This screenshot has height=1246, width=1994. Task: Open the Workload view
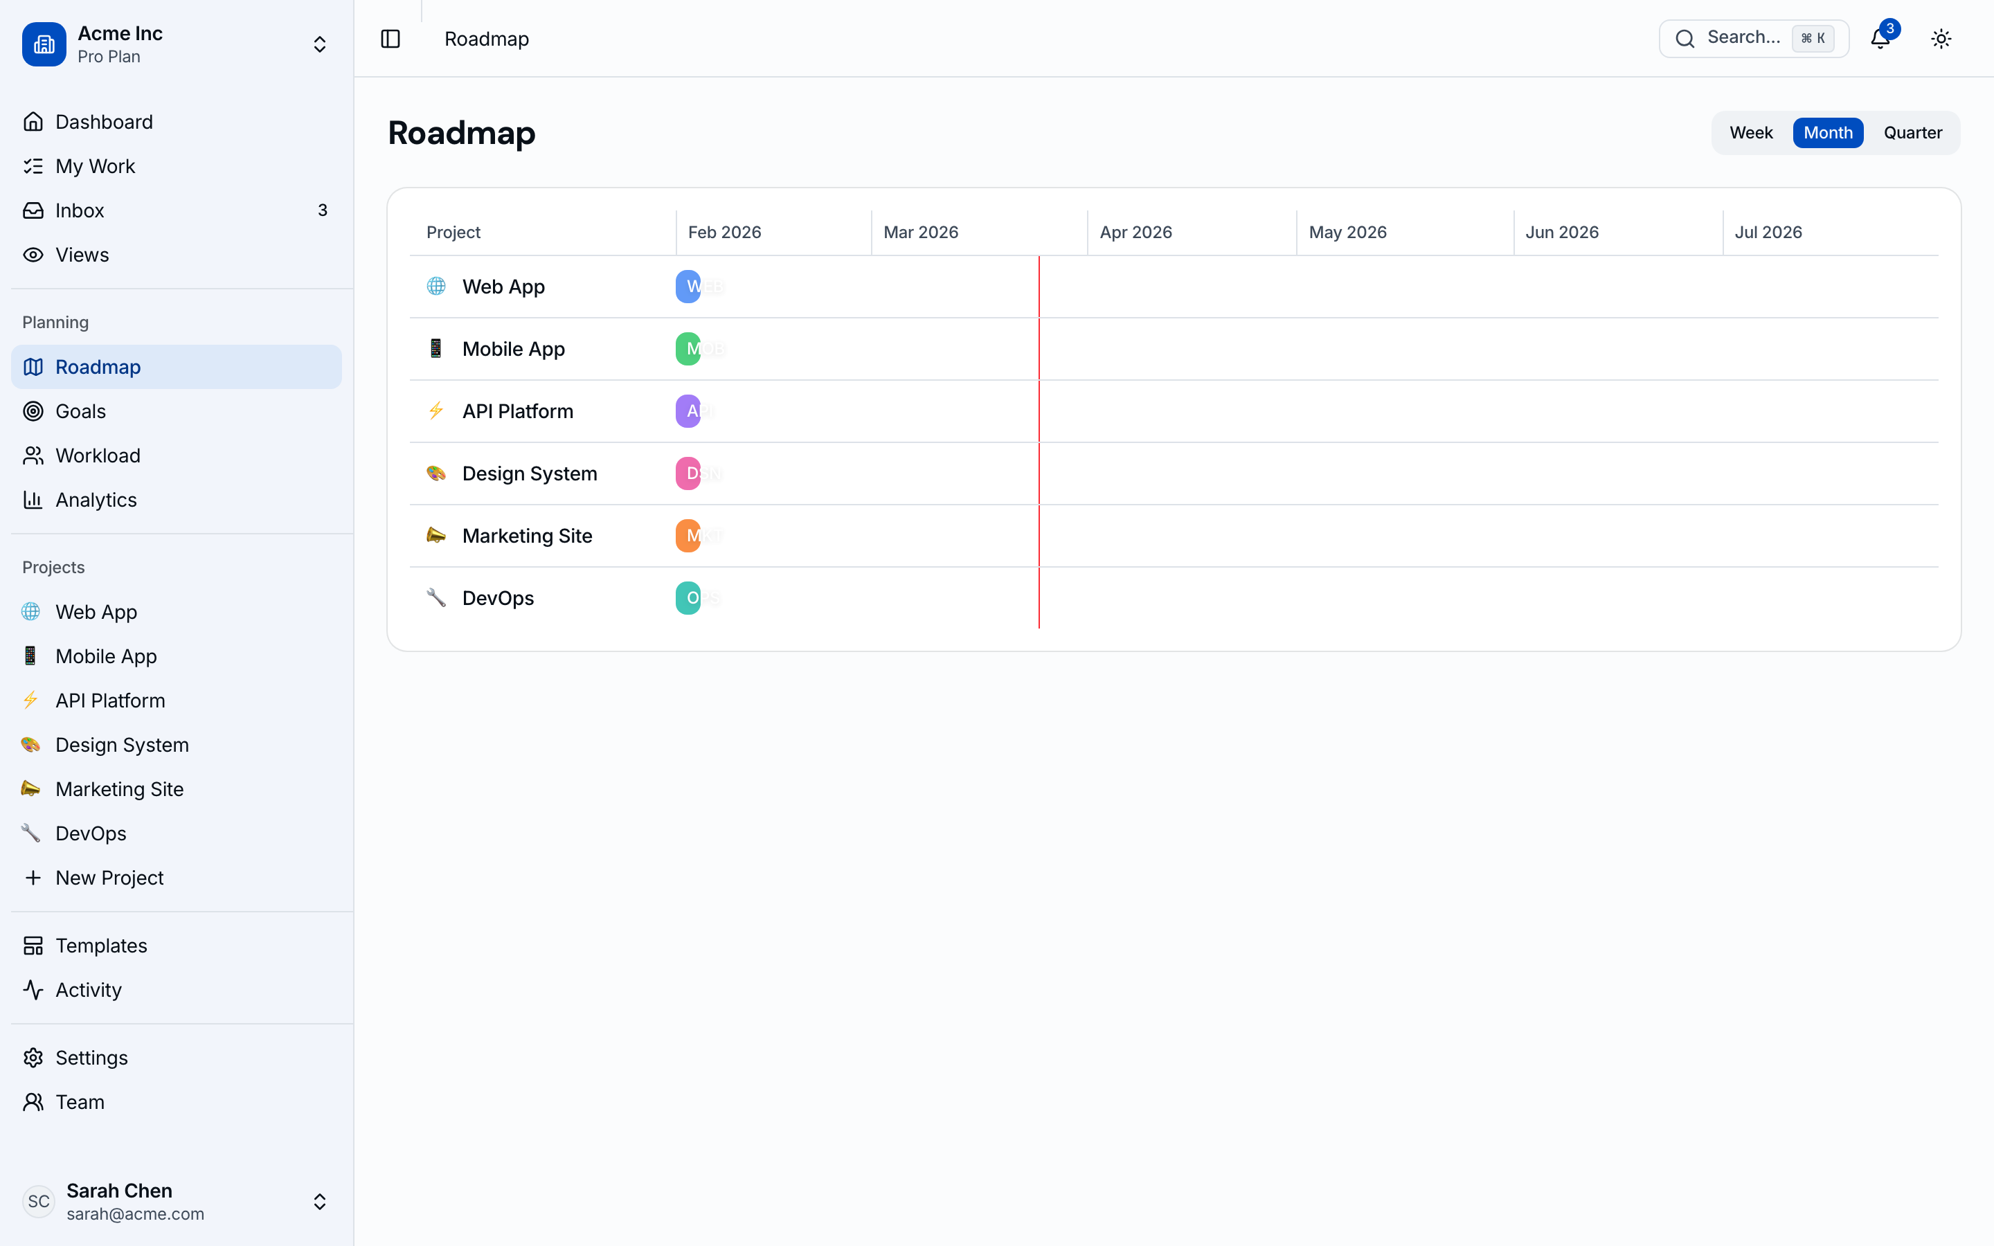97,455
